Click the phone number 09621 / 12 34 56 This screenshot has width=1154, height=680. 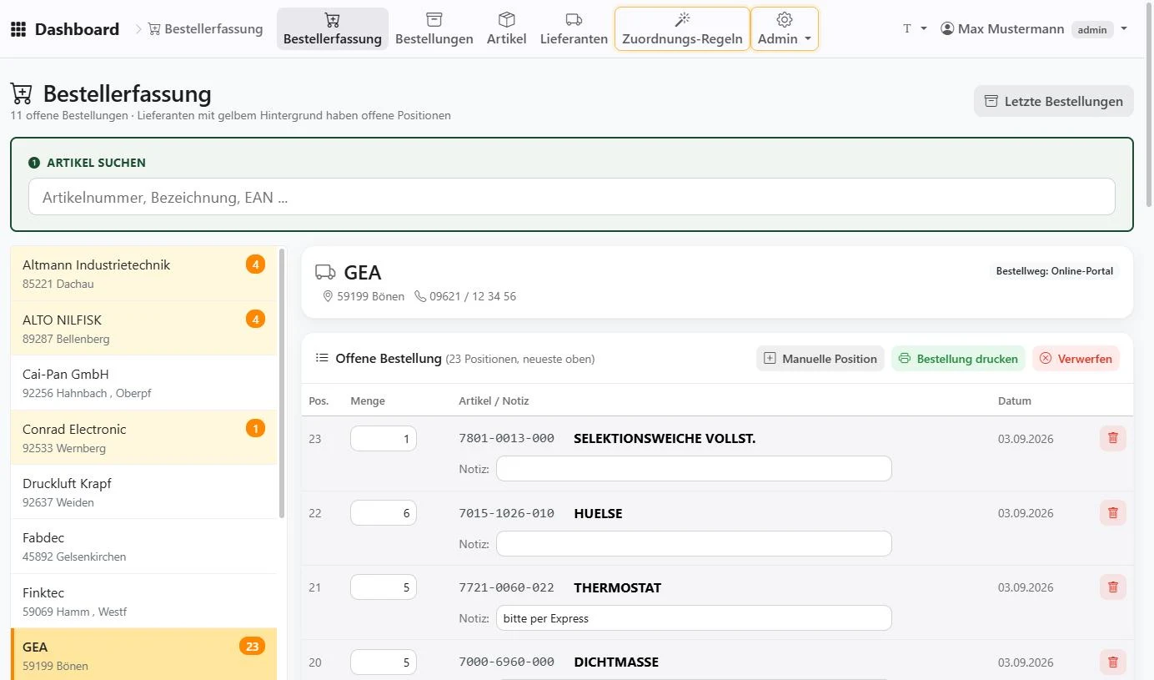pos(473,296)
